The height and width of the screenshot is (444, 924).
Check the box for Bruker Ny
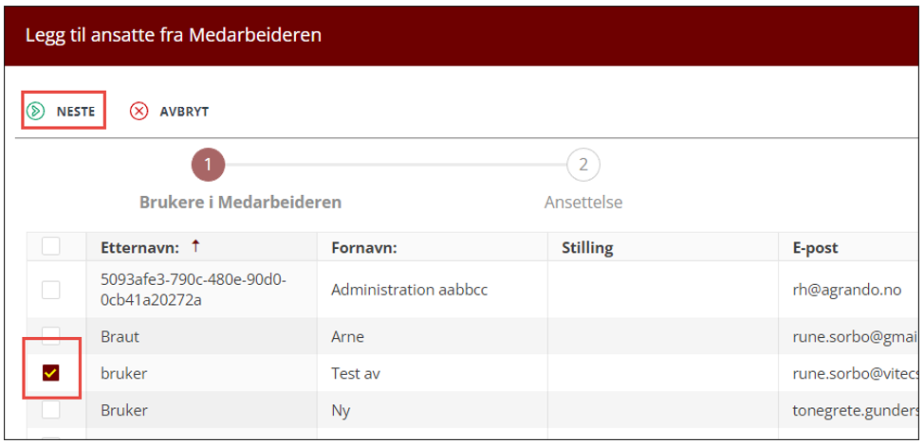coord(50,410)
